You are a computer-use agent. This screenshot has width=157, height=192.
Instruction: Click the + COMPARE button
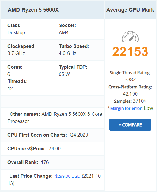(x=130, y=125)
